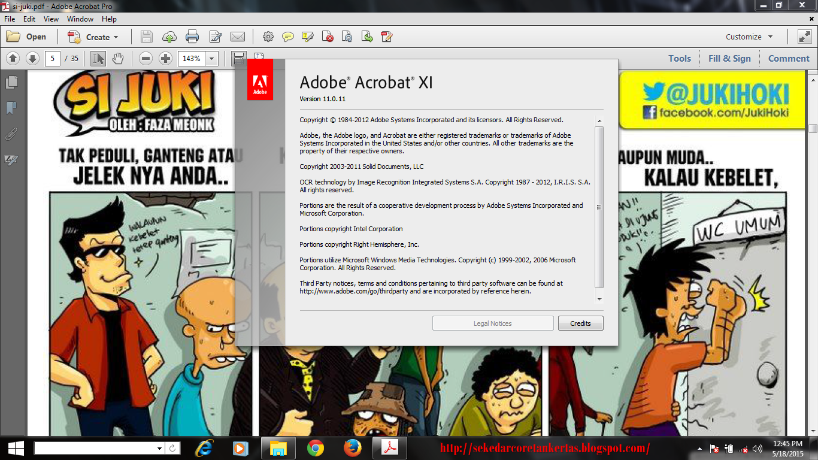
Task: Go to previous page arrow
Action: pyautogui.click(x=13, y=58)
